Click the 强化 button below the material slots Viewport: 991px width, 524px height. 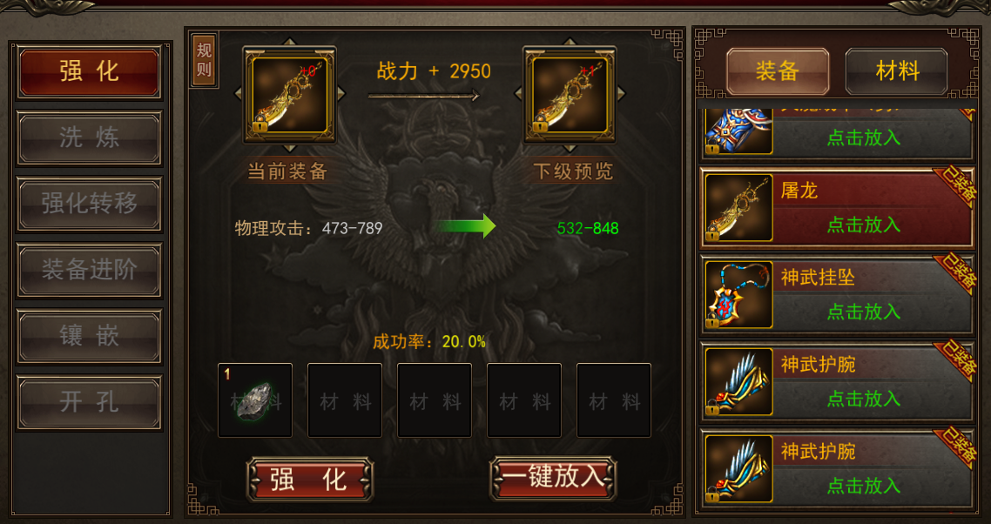tap(310, 480)
